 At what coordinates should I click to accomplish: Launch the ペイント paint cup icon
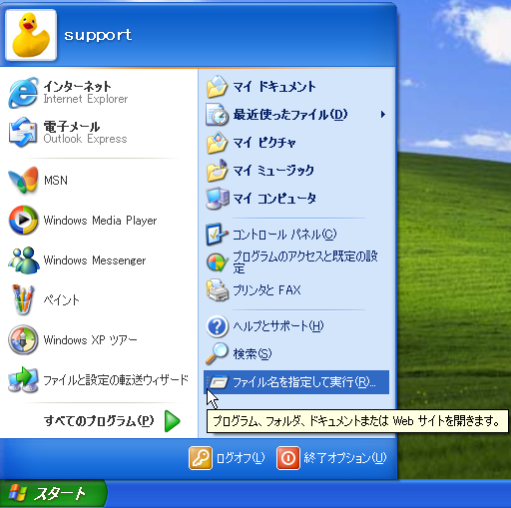pyautogui.click(x=23, y=299)
